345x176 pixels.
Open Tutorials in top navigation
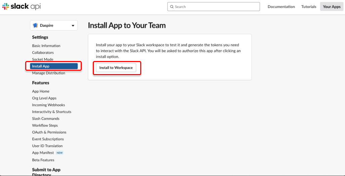click(x=309, y=7)
